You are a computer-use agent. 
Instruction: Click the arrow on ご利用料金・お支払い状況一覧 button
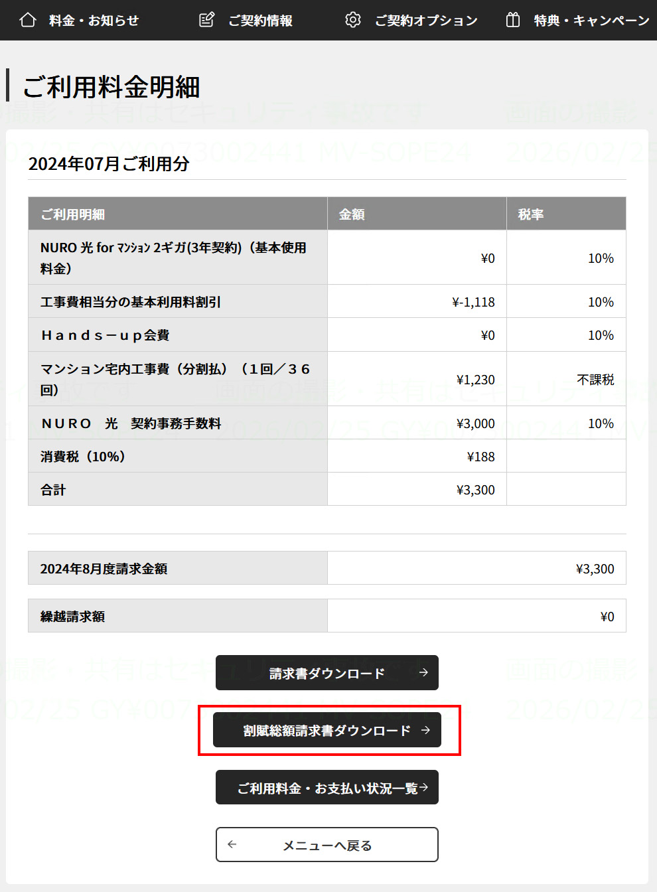pos(424,788)
